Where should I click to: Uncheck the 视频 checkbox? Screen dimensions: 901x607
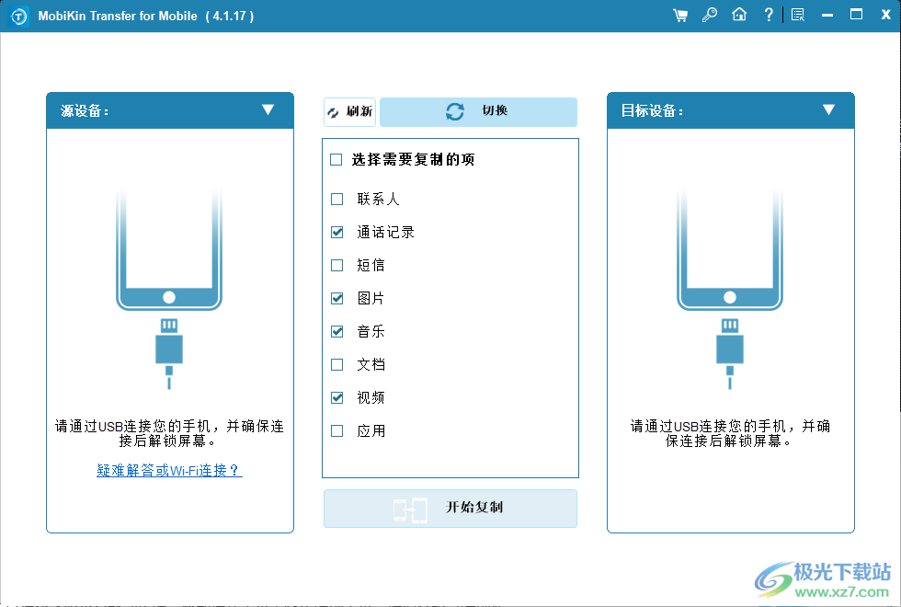[336, 397]
